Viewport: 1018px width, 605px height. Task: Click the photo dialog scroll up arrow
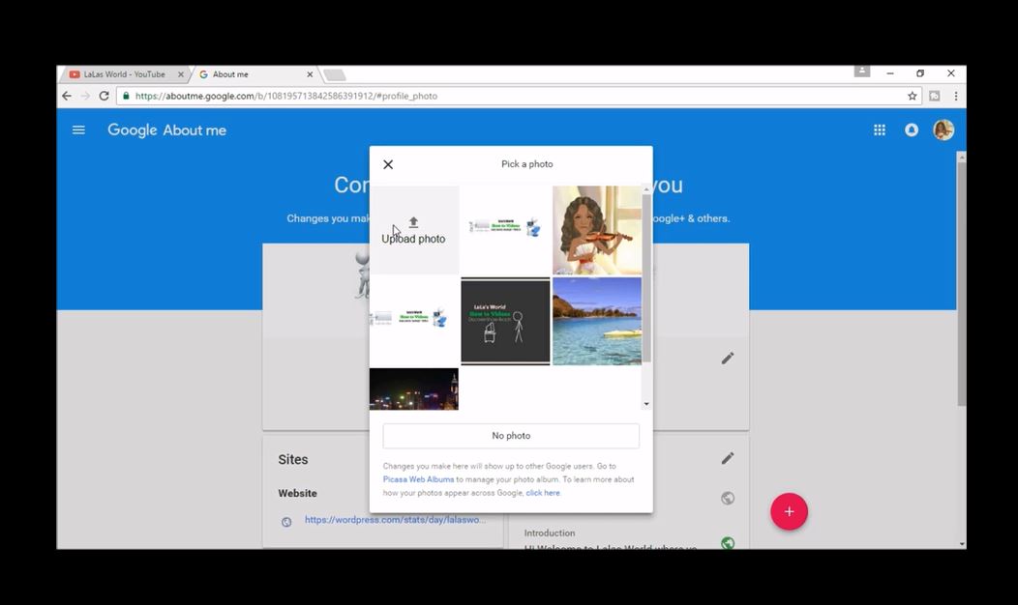[x=646, y=189]
